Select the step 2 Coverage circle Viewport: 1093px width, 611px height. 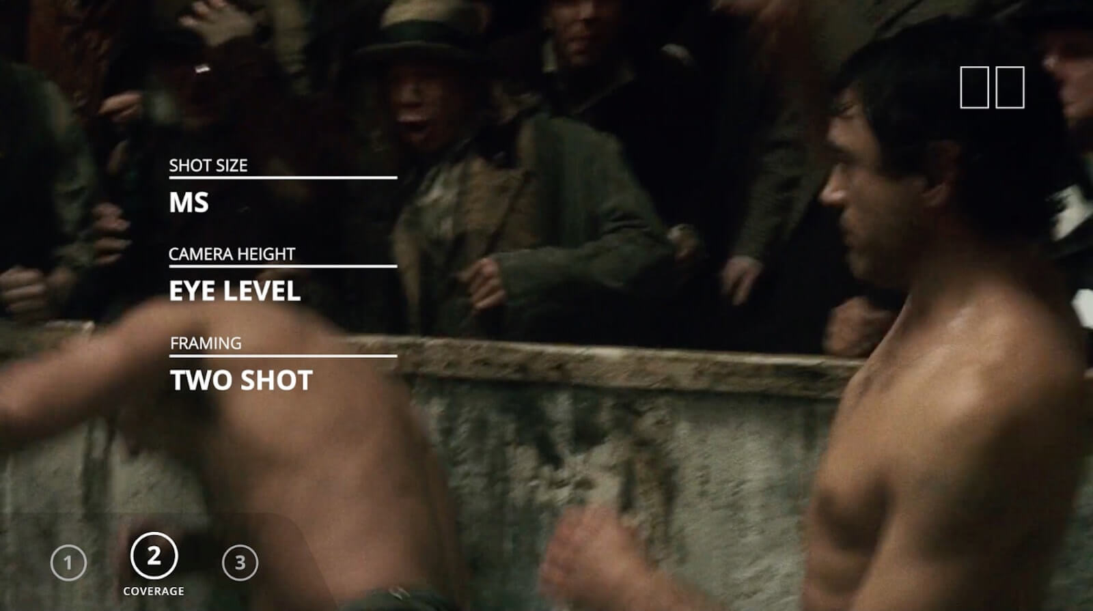pyautogui.click(x=154, y=556)
